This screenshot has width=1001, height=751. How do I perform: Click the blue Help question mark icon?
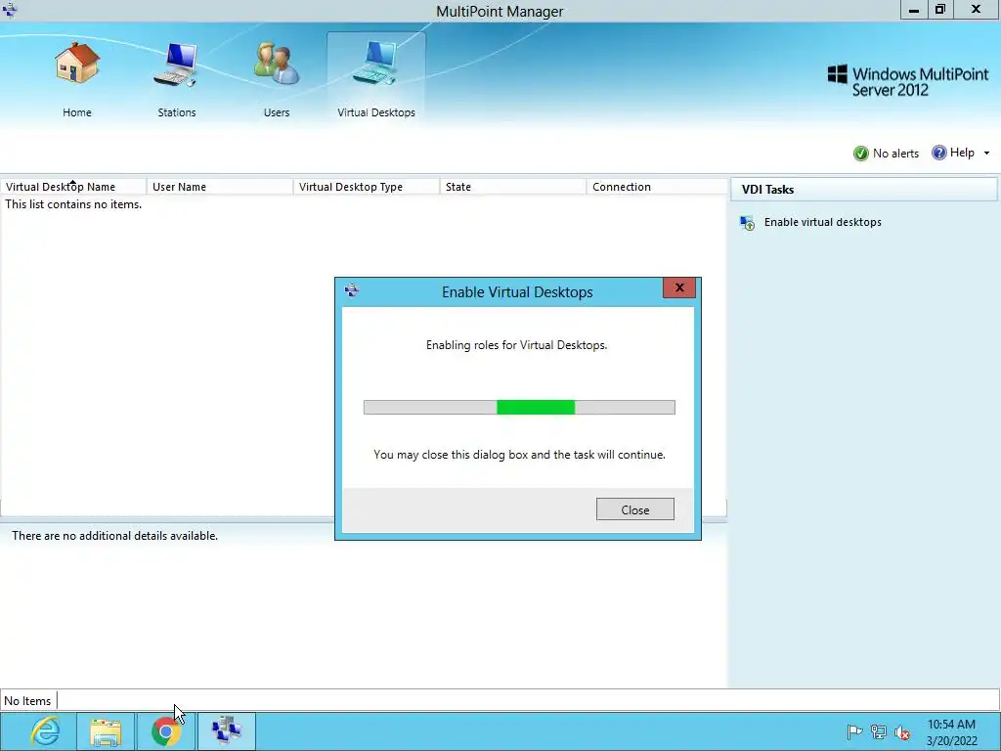click(938, 153)
